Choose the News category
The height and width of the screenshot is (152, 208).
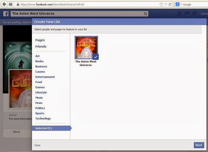point(39,103)
